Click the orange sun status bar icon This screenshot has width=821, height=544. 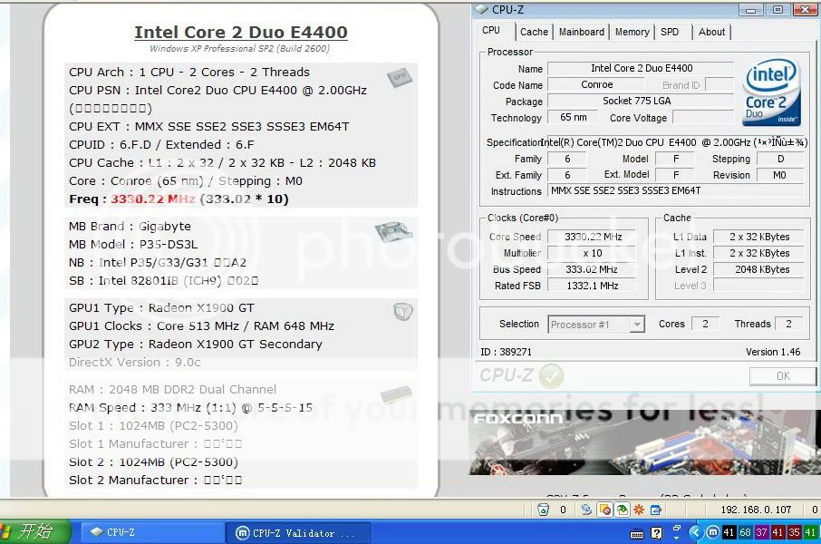(x=639, y=510)
